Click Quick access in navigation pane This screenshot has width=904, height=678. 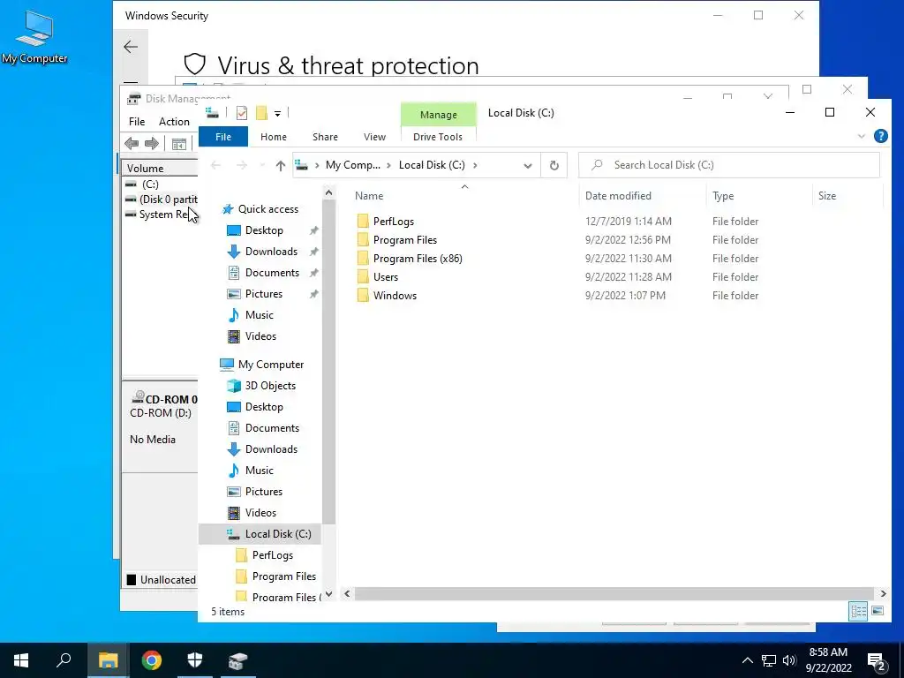268,209
